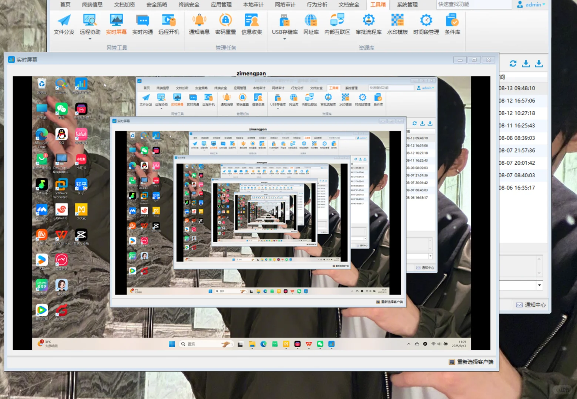Open the 内部互联区 internal interconnect zone
The width and height of the screenshot is (577, 399).
click(x=337, y=24)
